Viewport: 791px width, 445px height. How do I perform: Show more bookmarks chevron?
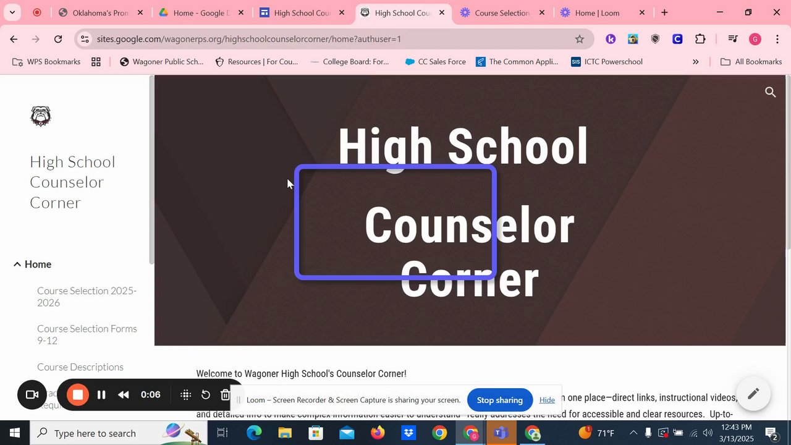pos(695,62)
